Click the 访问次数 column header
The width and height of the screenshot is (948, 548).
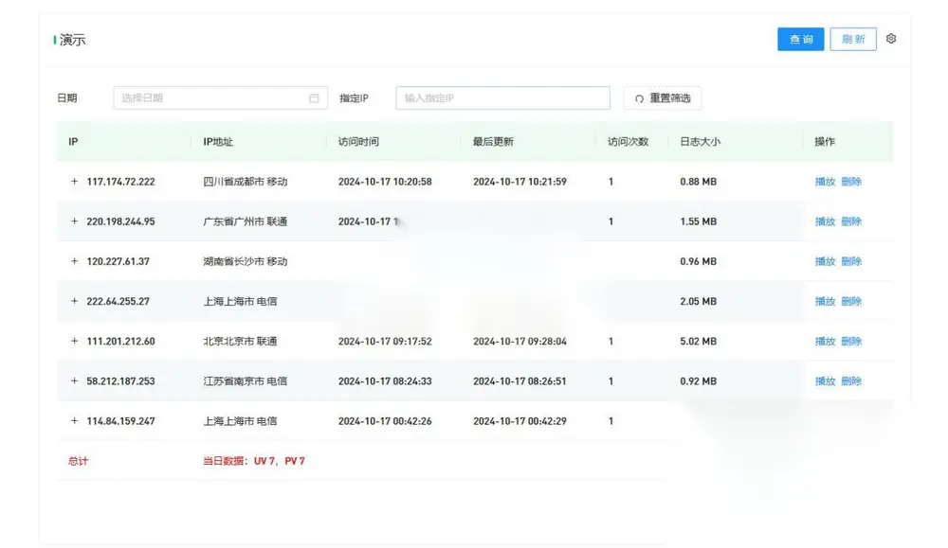click(629, 142)
